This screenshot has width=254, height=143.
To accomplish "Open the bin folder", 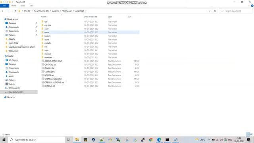I will tap(46, 21).
